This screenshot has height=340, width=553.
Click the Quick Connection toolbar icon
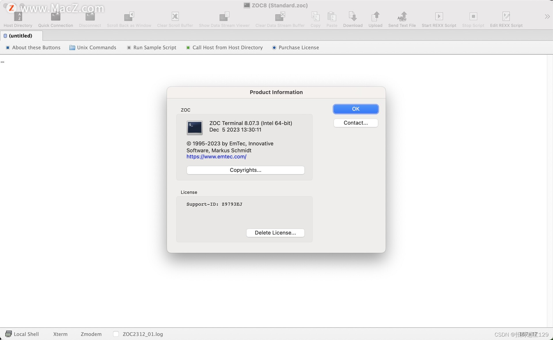[x=56, y=17]
